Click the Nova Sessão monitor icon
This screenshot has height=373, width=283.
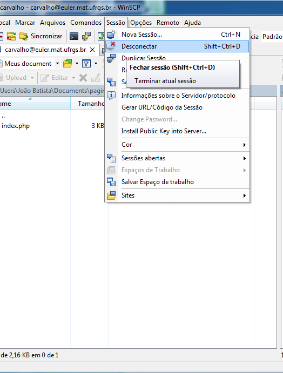pyautogui.click(x=111, y=35)
